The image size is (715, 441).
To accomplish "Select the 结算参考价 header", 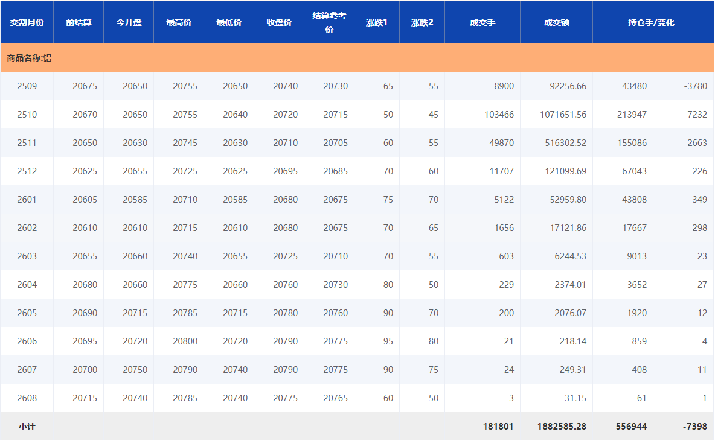I will point(329,22).
